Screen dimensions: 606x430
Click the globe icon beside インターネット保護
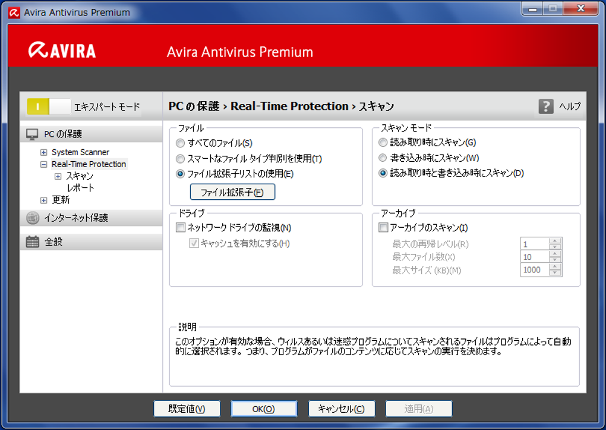click(33, 218)
